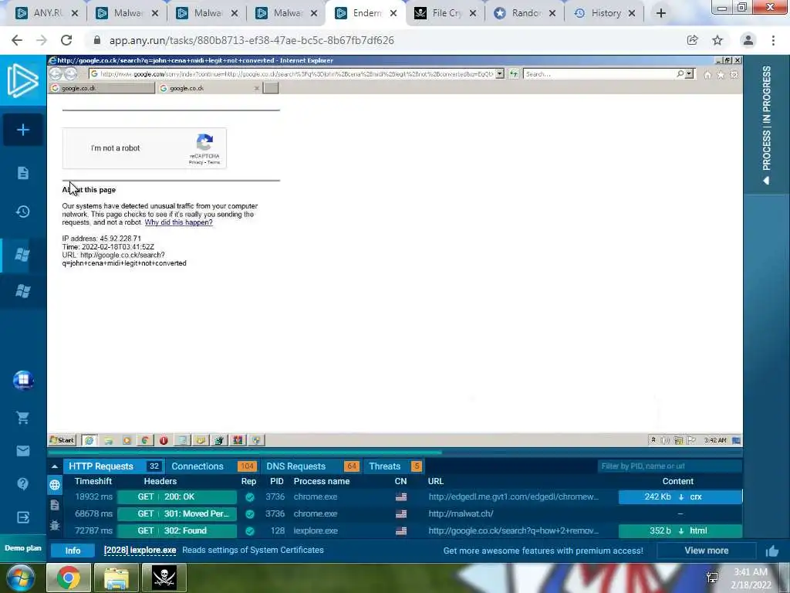Click Internet Explorer icon in VM taskbar
This screenshot has width=790, height=593.
click(89, 440)
